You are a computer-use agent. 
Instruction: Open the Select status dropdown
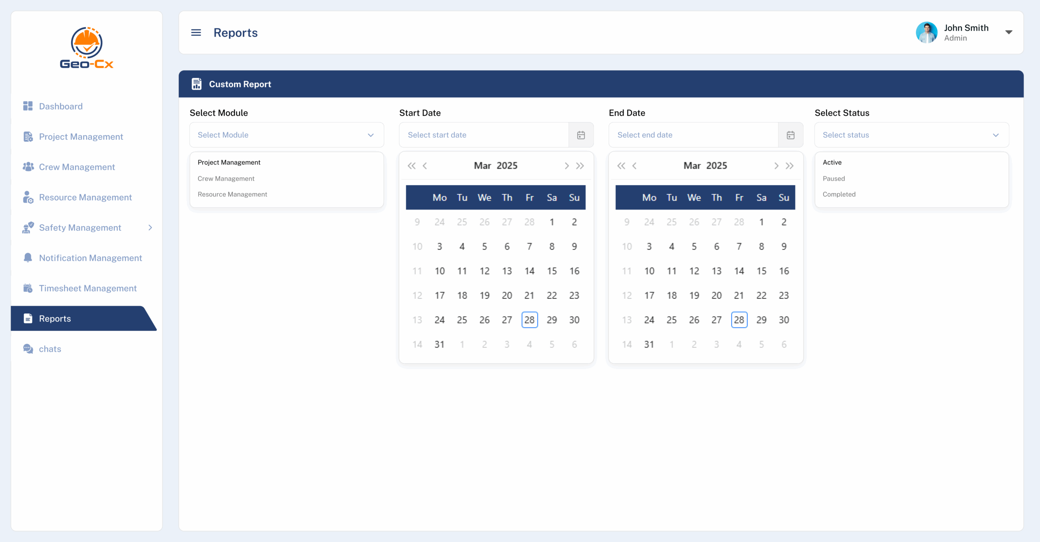911,135
